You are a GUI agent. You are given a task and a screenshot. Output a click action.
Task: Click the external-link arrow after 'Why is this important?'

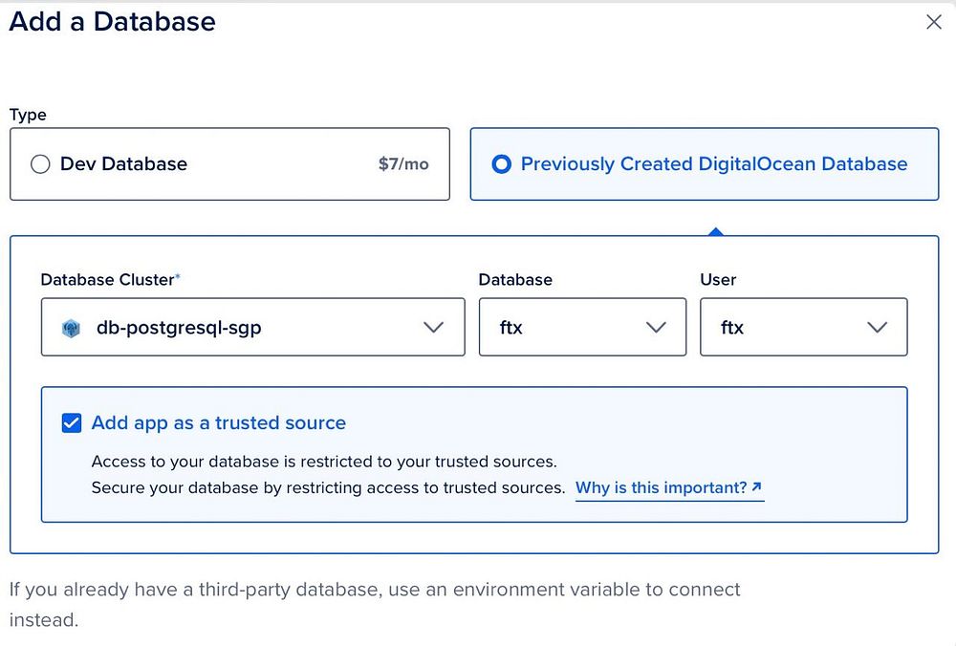(757, 487)
